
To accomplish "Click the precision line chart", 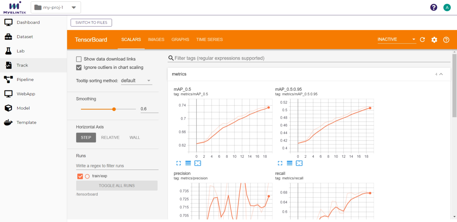I will pyautogui.click(x=232, y=201).
